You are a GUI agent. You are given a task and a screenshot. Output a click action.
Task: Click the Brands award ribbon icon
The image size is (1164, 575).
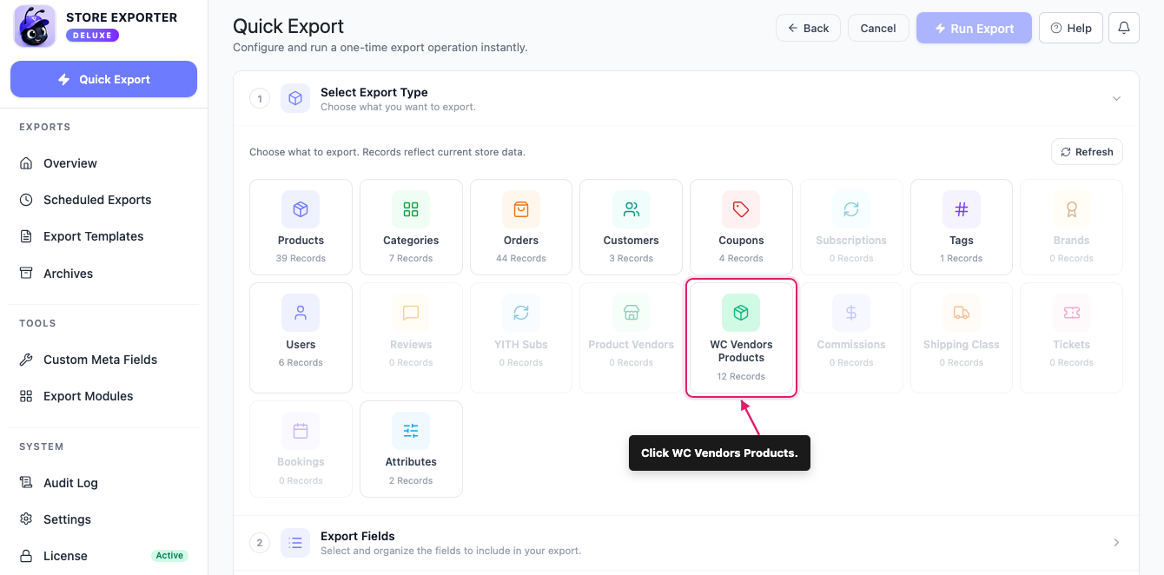[1071, 209]
